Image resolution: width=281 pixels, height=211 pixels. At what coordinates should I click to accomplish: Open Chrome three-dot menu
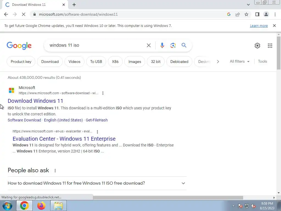tap(275, 14)
